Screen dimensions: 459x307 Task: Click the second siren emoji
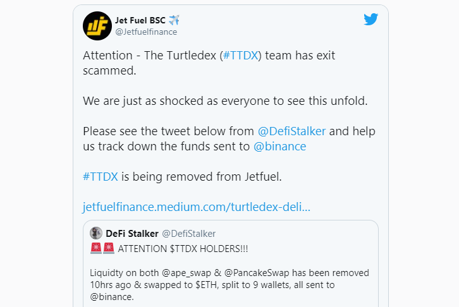pos(109,248)
